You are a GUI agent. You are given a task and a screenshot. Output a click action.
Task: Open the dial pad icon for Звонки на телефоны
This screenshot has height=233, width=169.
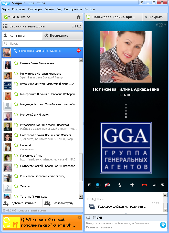5,26
